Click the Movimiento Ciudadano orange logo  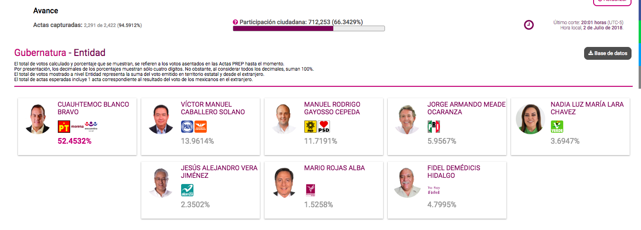point(201,127)
